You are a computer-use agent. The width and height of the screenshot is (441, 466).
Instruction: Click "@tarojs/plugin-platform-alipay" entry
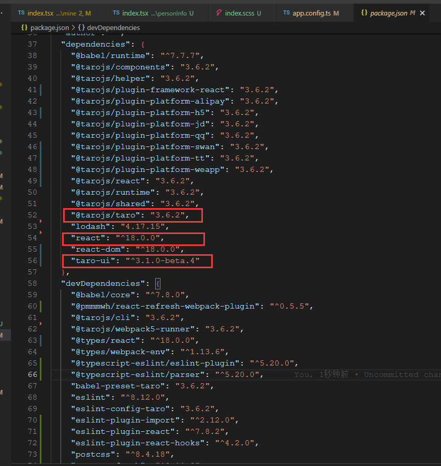tap(174, 101)
